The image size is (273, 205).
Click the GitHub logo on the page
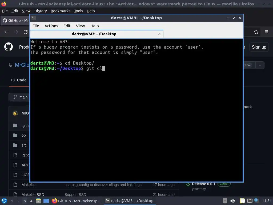(x=9, y=47)
